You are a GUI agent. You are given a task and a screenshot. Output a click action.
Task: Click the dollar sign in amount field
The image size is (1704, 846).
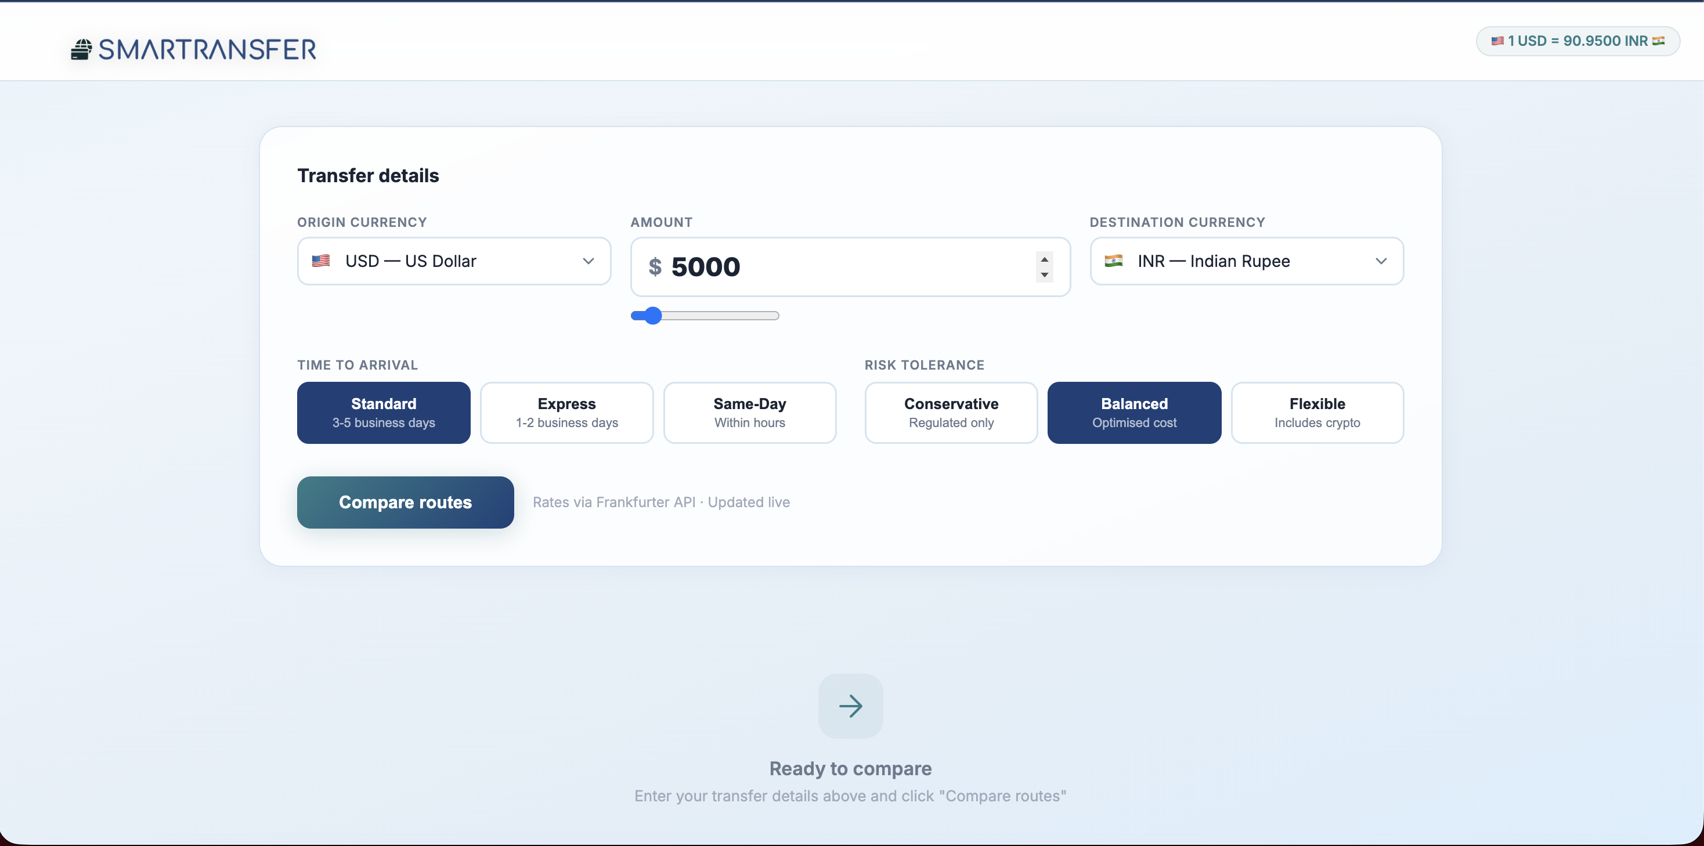pos(655,266)
